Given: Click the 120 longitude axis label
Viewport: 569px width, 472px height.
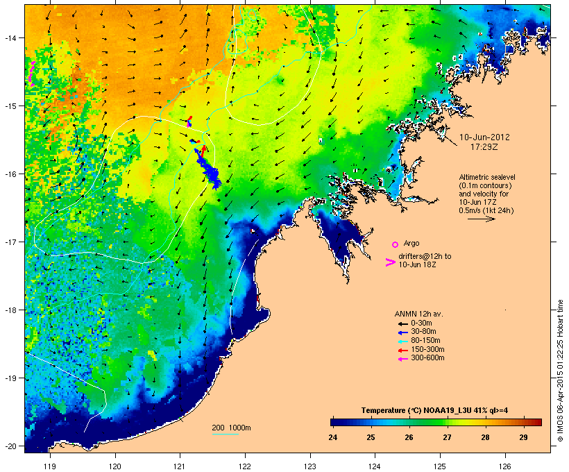Looking at the screenshot, I should click(x=115, y=466).
